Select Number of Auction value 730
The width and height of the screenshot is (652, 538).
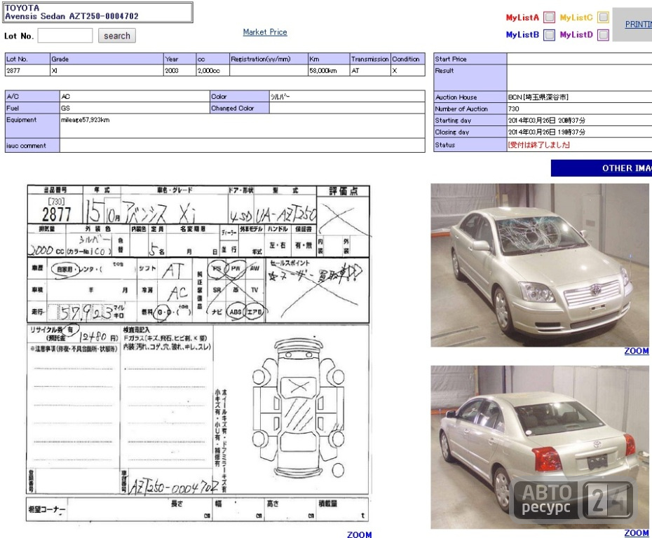[x=513, y=109]
